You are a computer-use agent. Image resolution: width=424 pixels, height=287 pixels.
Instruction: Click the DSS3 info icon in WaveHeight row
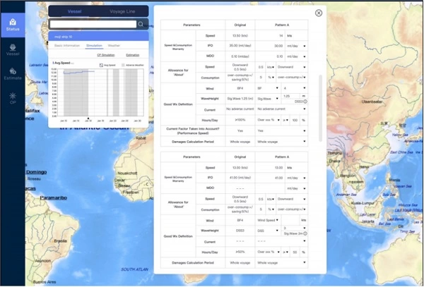tap(305, 102)
